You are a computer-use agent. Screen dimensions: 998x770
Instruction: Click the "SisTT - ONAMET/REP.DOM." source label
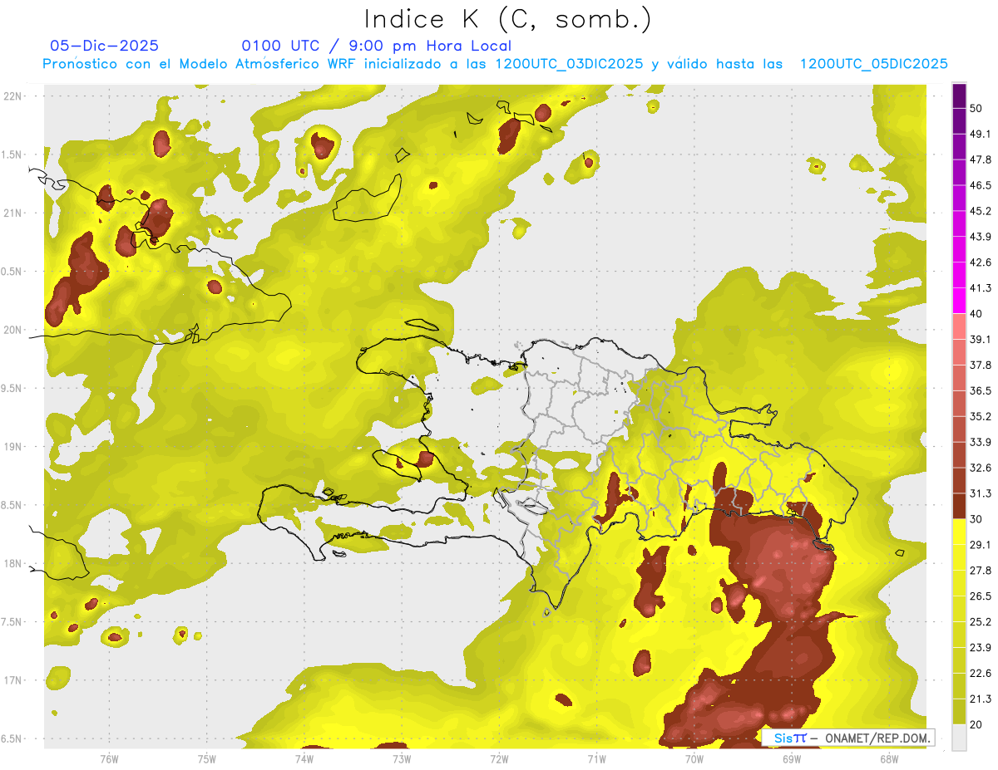coord(847,738)
